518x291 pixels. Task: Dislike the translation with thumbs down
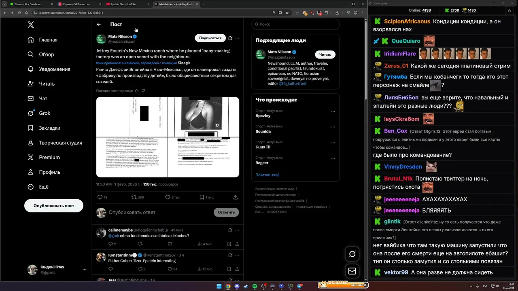pyautogui.click(x=143, y=91)
